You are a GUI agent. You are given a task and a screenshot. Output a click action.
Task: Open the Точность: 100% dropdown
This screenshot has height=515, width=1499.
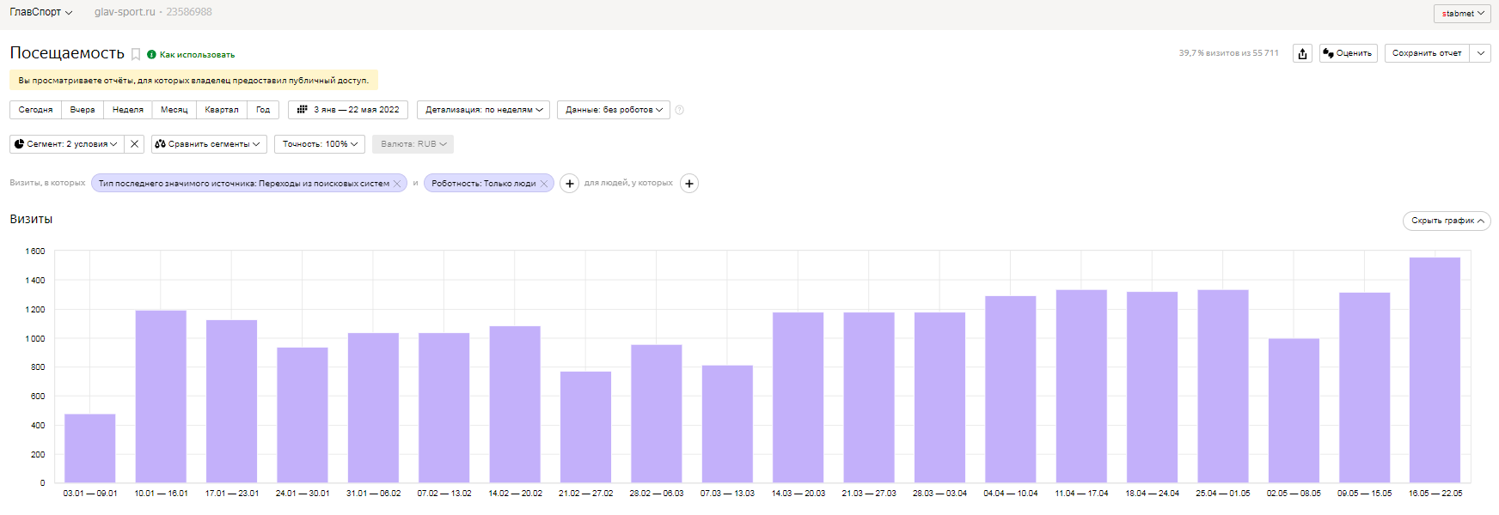pyautogui.click(x=320, y=144)
